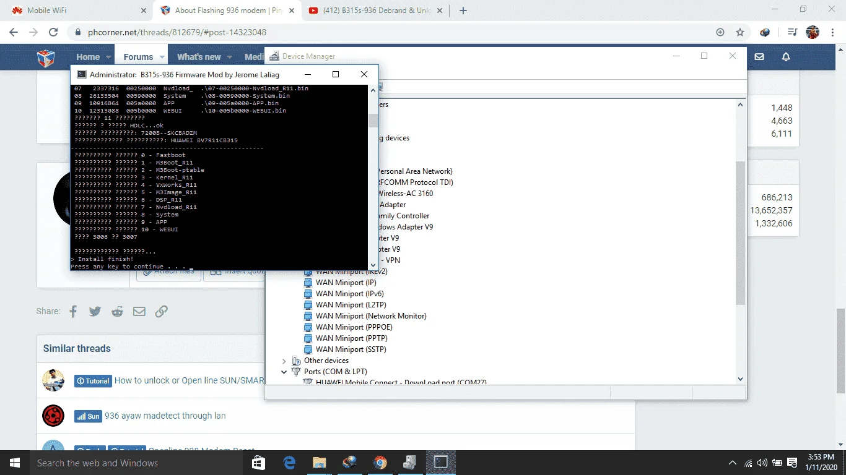Open the globe browser extension icon
The image size is (846, 475).
point(765,32)
